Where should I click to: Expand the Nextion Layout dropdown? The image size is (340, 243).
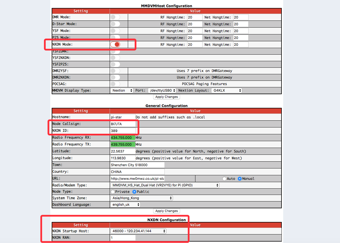tap(227, 90)
